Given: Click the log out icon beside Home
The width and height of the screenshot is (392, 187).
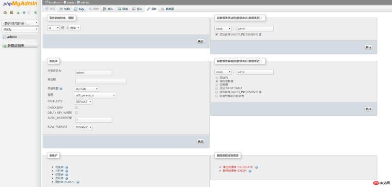Looking at the screenshot, I should pyautogui.click(x=11, y=12).
